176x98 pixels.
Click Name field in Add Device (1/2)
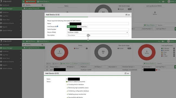(98, 23)
